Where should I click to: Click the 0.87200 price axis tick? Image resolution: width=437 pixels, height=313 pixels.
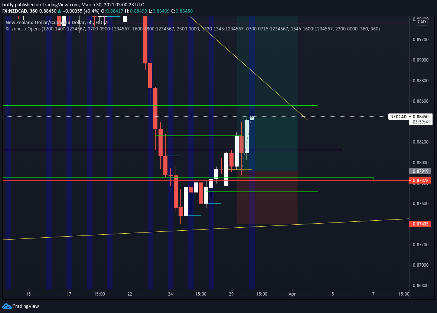[x=421, y=244]
